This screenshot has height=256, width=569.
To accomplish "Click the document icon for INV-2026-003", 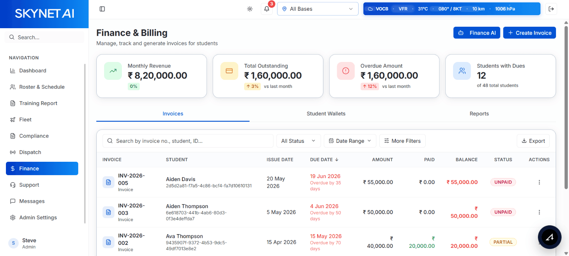I will [109, 212].
